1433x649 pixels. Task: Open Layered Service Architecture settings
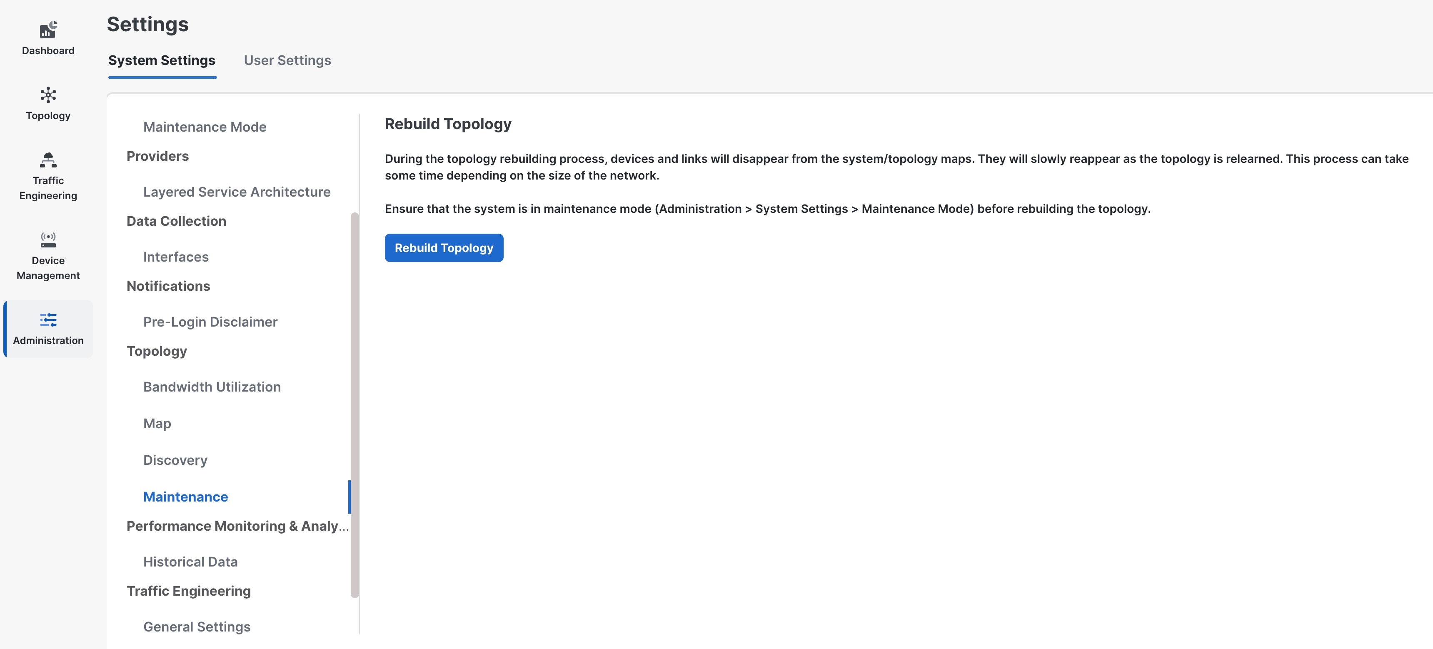pos(237,192)
